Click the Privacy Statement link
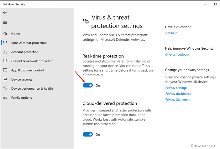 click(178, 100)
